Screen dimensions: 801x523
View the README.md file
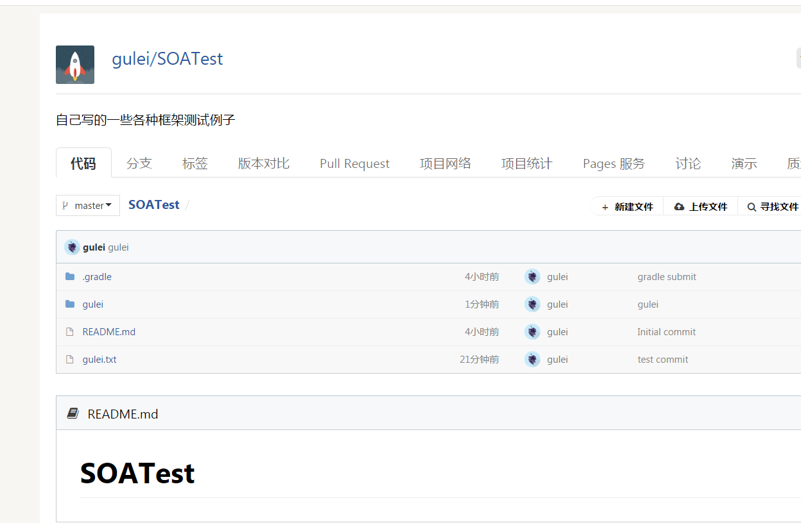(108, 331)
